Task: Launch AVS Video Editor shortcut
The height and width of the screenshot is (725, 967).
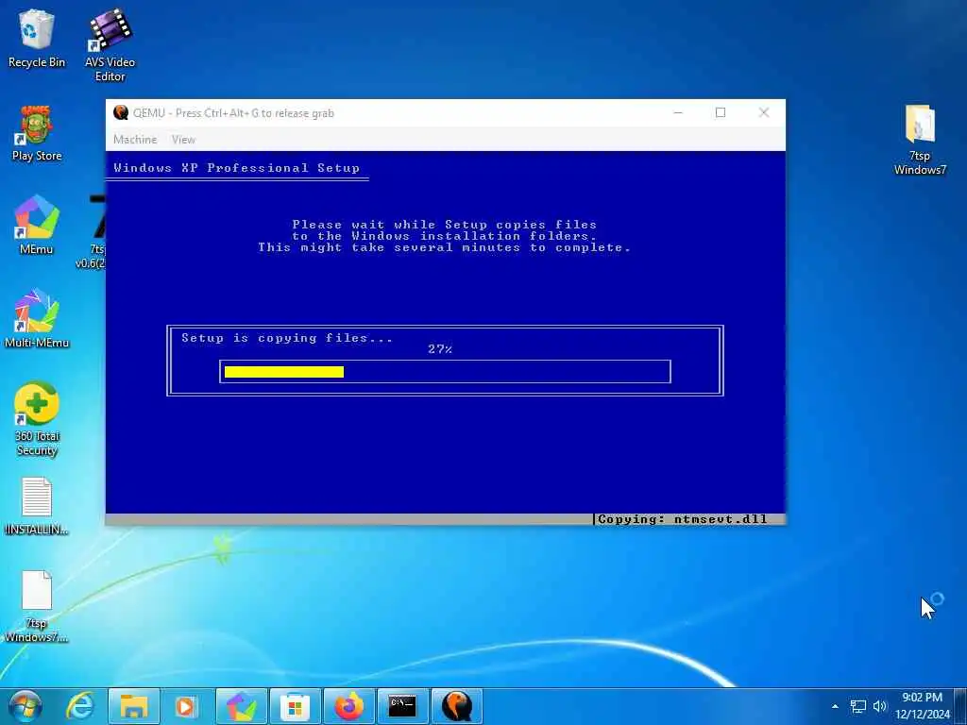Action: click(110, 44)
